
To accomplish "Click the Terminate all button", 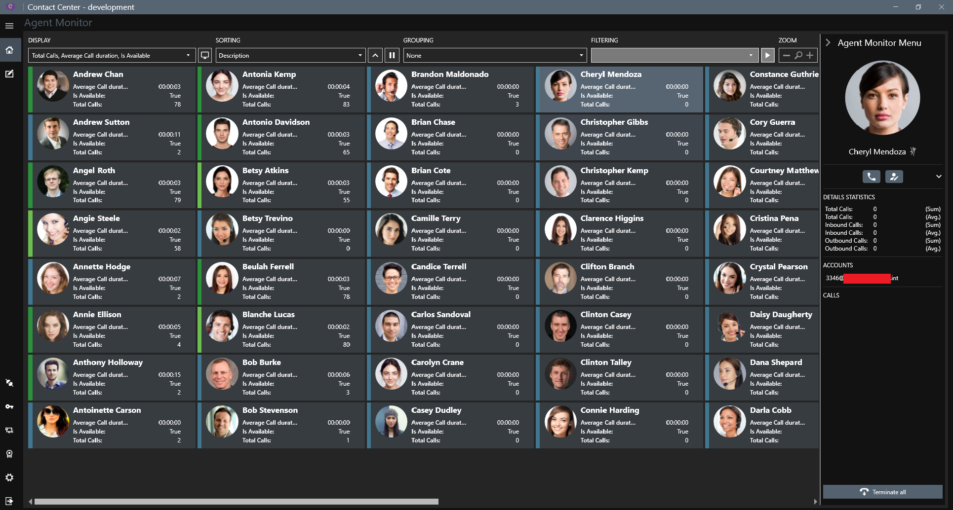I will tap(882, 492).
